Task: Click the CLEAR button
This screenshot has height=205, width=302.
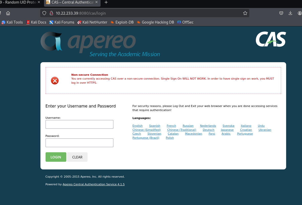Action: [x=77, y=157]
